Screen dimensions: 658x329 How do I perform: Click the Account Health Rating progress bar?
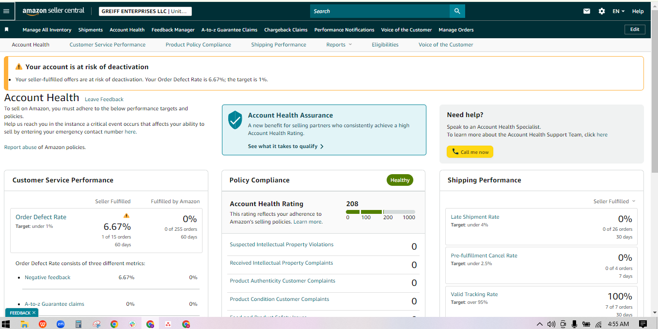pos(380,212)
